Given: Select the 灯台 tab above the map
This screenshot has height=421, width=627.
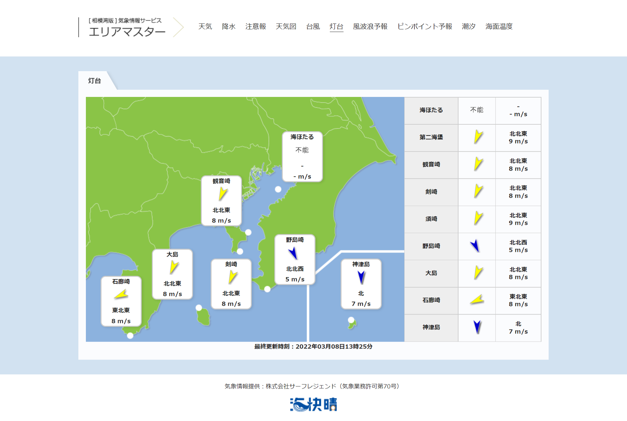Looking at the screenshot, I should (x=95, y=81).
